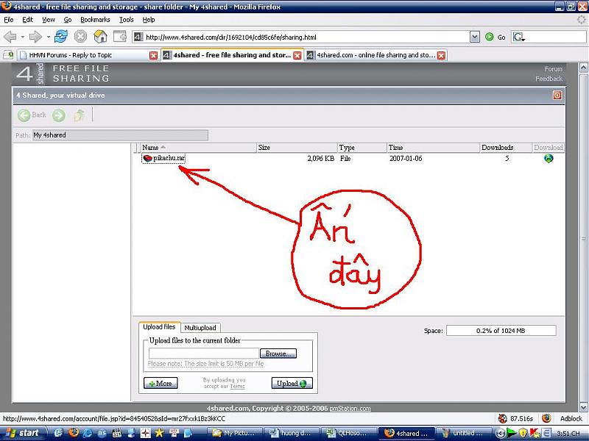
Task: Expand the URL bar history dropdown
Action: coord(474,36)
